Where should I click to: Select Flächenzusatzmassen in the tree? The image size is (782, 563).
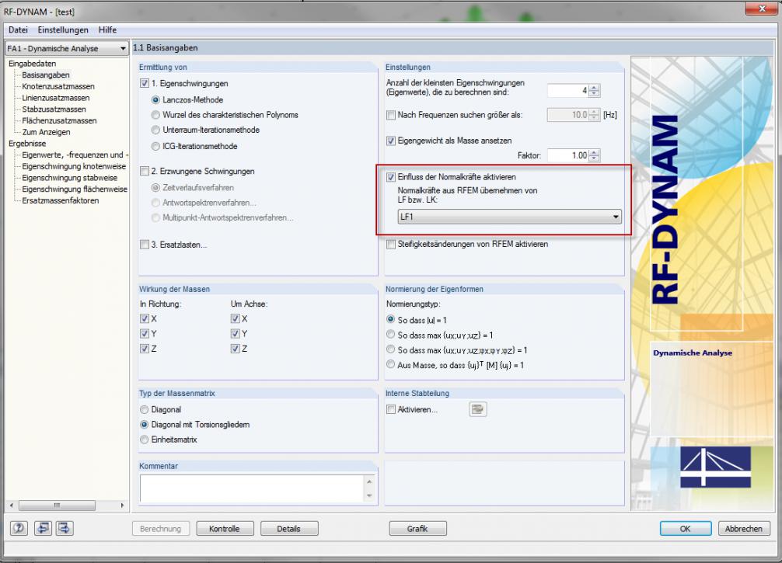click(x=59, y=120)
